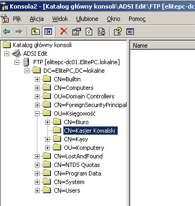Toggle the Show/Hide Console Tree button
Image resolution: width=195 pixels, height=206 pixels.
tap(48, 32)
